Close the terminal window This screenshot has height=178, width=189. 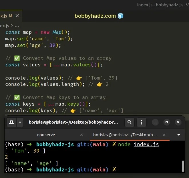[178, 122]
